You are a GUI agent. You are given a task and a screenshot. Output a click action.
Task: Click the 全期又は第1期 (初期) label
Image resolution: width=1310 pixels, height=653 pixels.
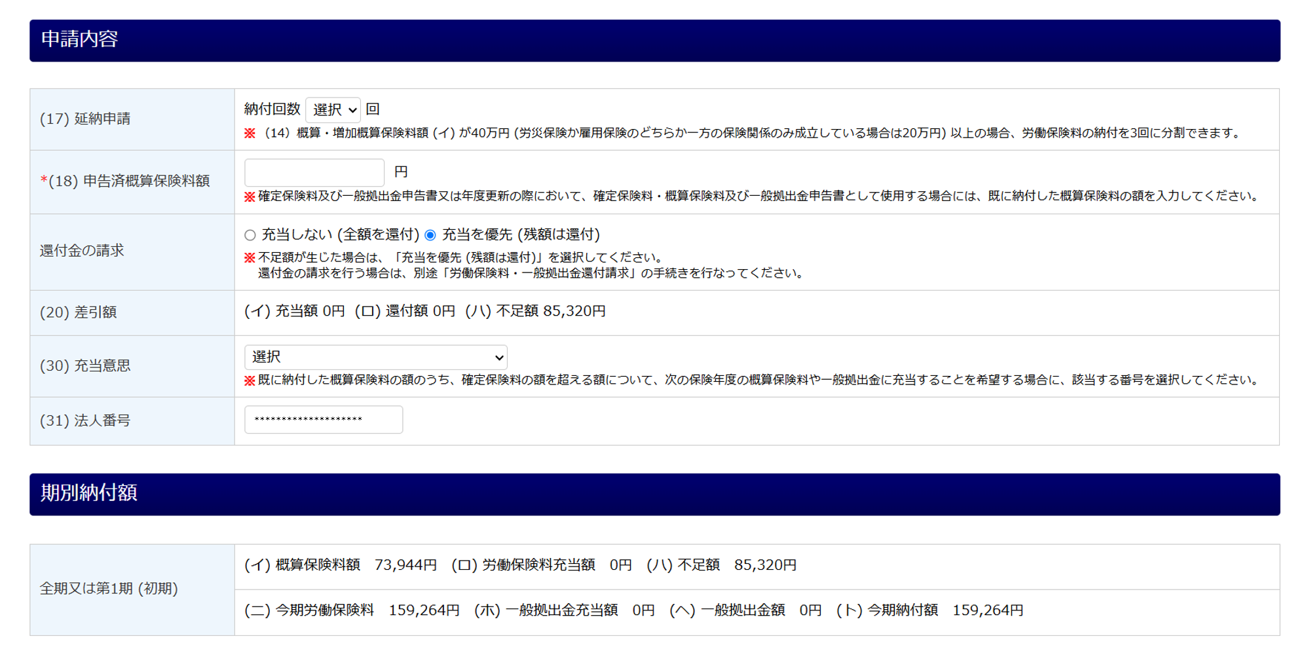pos(109,589)
